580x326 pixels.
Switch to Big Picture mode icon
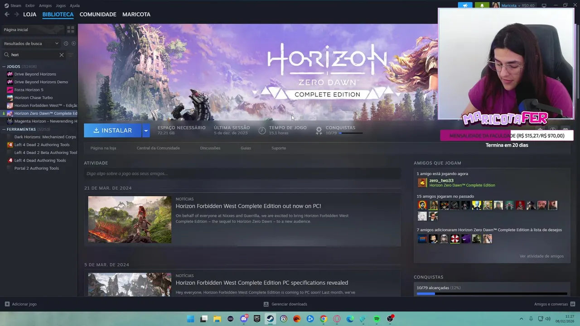[x=544, y=5]
